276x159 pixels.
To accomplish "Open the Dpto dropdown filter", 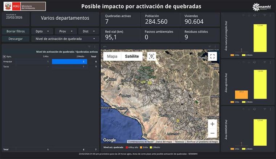I will pyautogui.click(x=42, y=31).
